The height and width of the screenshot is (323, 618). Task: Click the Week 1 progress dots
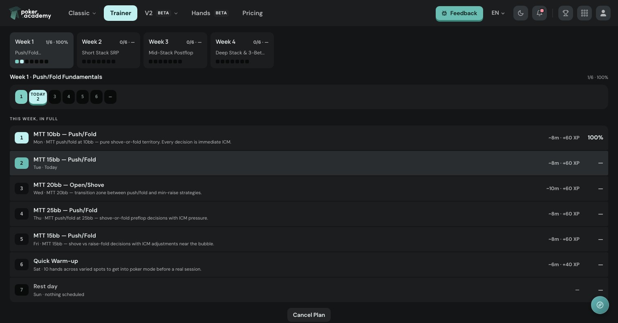[x=32, y=62]
